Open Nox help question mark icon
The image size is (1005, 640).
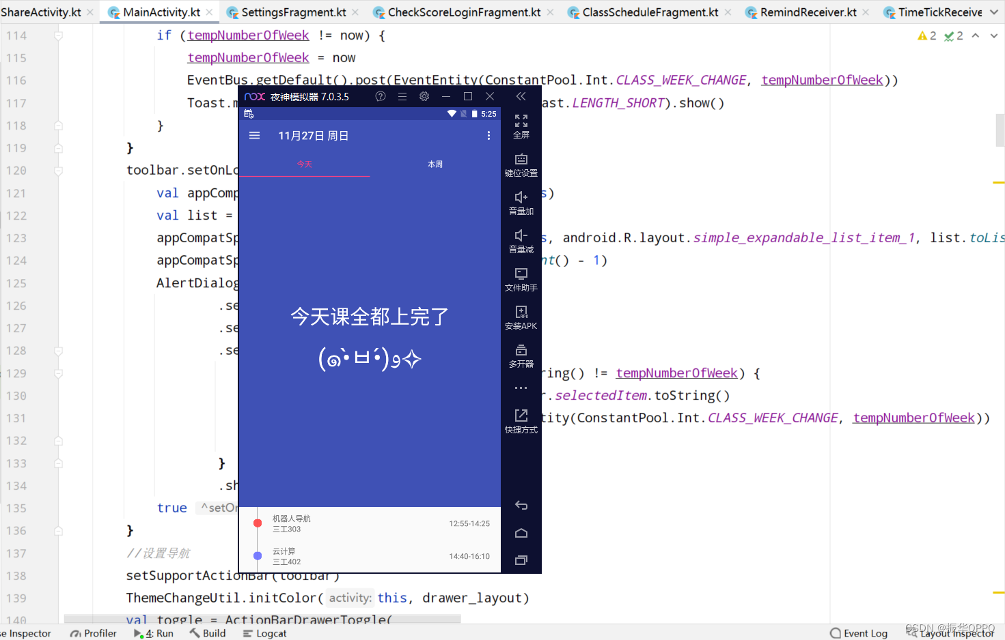tap(381, 96)
